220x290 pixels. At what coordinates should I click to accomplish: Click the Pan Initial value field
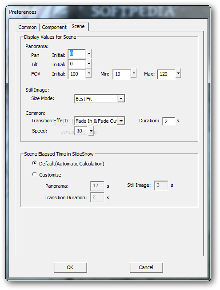coord(77,54)
